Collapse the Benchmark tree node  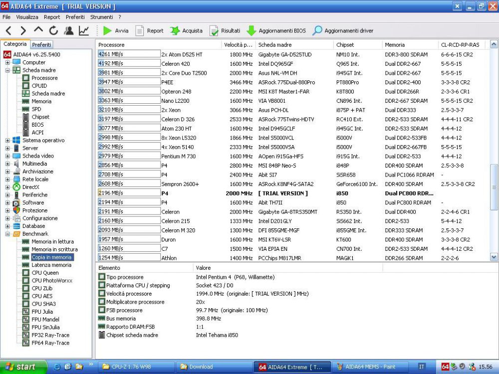pyautogui.click(x=7, y=234)
